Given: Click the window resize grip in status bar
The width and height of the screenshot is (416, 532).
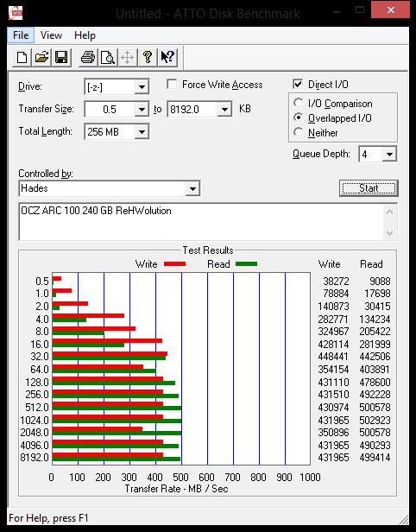Looking at the screenshot, I should click(x=403, y=519).
